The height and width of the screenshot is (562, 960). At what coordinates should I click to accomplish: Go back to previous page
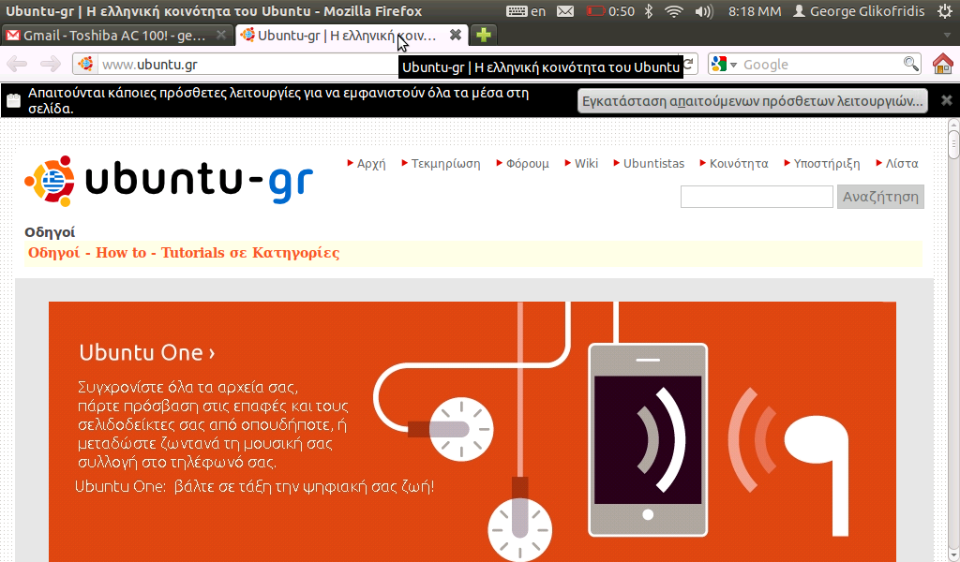tap(17, 64)
